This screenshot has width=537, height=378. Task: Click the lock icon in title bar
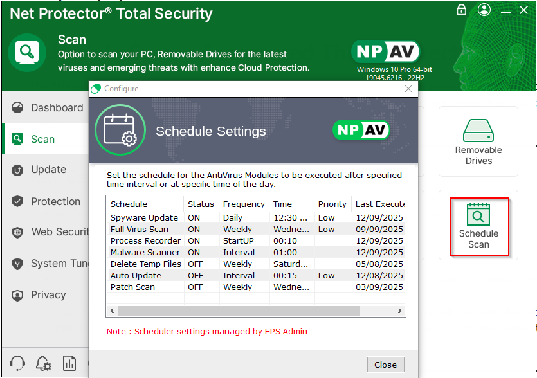click(x=461, y=10)
